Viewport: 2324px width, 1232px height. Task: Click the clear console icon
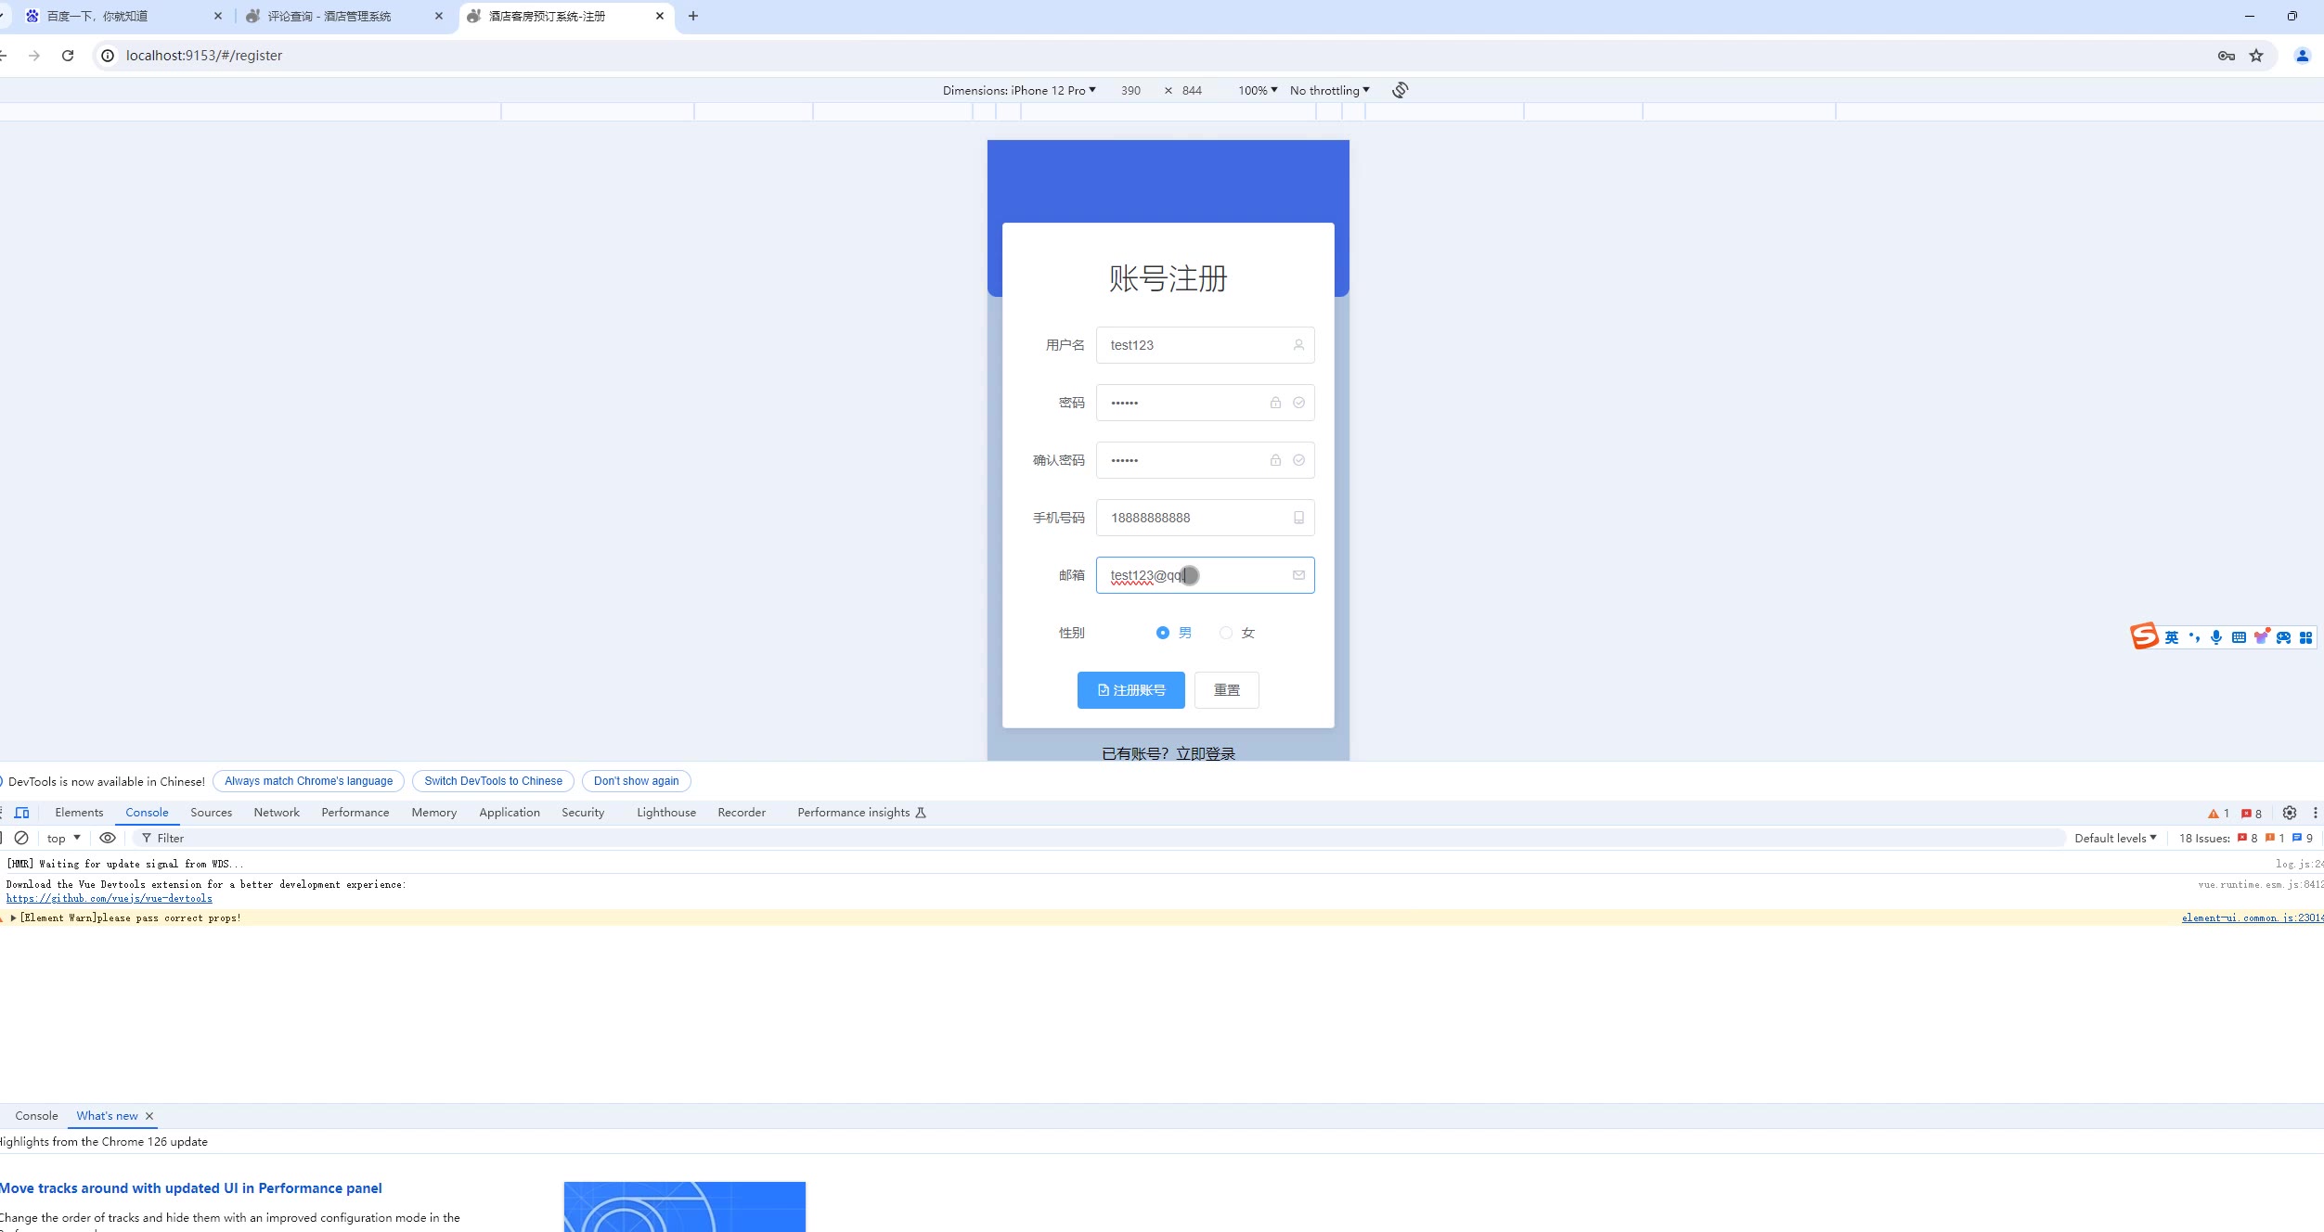[x=21, y=838]
